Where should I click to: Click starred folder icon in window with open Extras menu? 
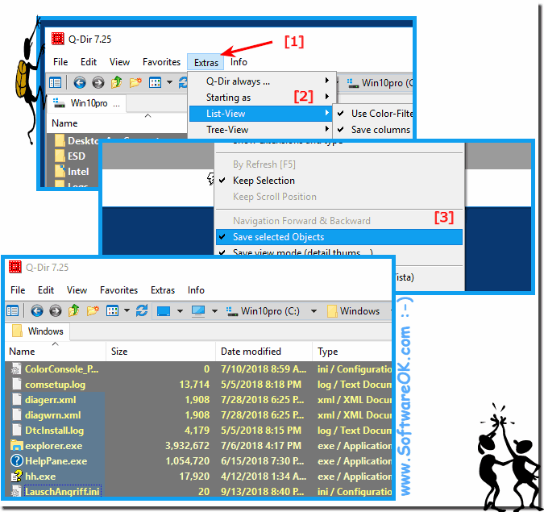(135, 82)
